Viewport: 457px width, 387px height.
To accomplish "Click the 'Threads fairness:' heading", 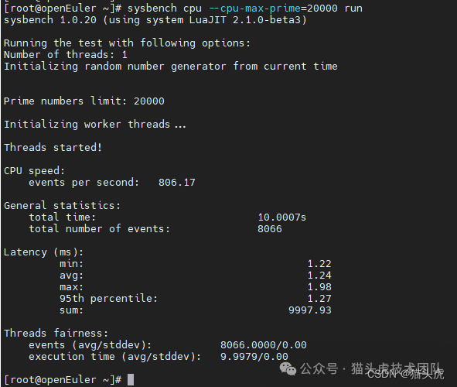I will 56,334.
